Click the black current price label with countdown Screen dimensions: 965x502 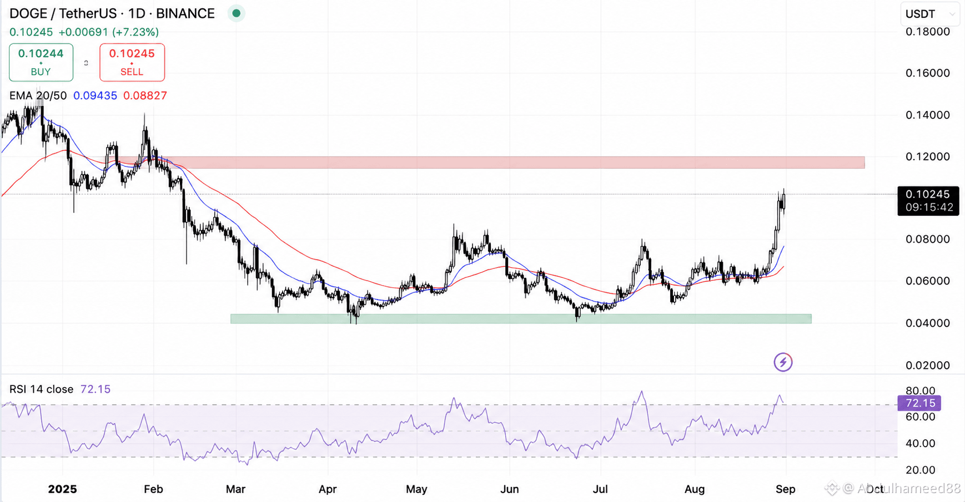pos(928,201)
